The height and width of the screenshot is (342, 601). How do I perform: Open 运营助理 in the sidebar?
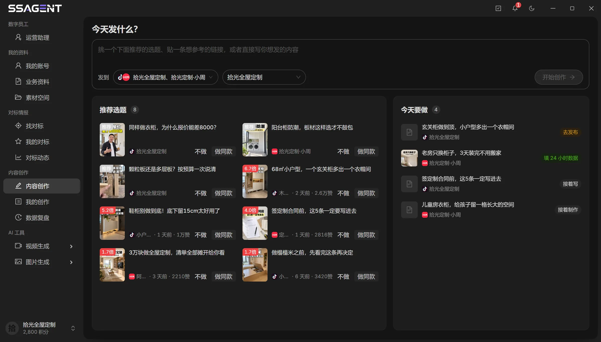pyautogui.click(x=42, y=38)
